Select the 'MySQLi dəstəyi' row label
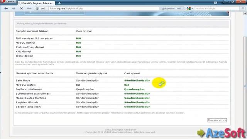 pyautogui.click(x=26, y=85)
